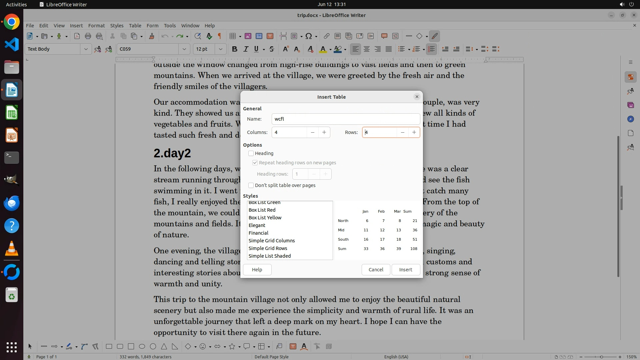This screenshot has height=360, width=640.
Task: Open LibreOffice Calc from the dock
Action: click(12, 113)
